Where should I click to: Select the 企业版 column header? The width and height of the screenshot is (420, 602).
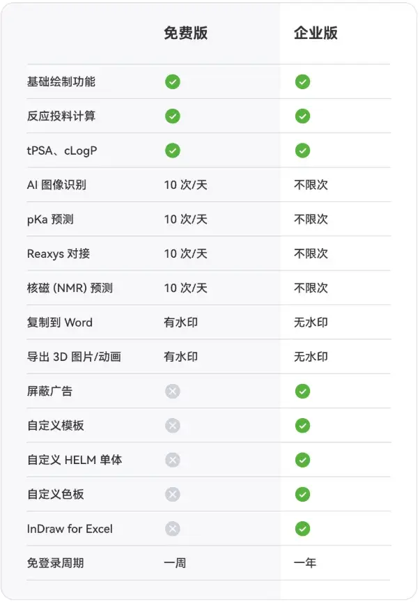(316, 33)
